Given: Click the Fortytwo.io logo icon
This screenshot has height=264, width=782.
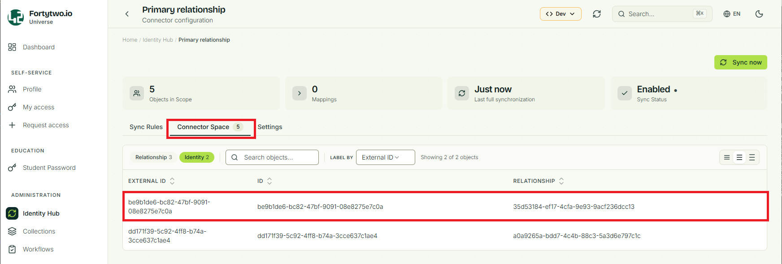Looking at the screenshot, I should click(16, 17).
